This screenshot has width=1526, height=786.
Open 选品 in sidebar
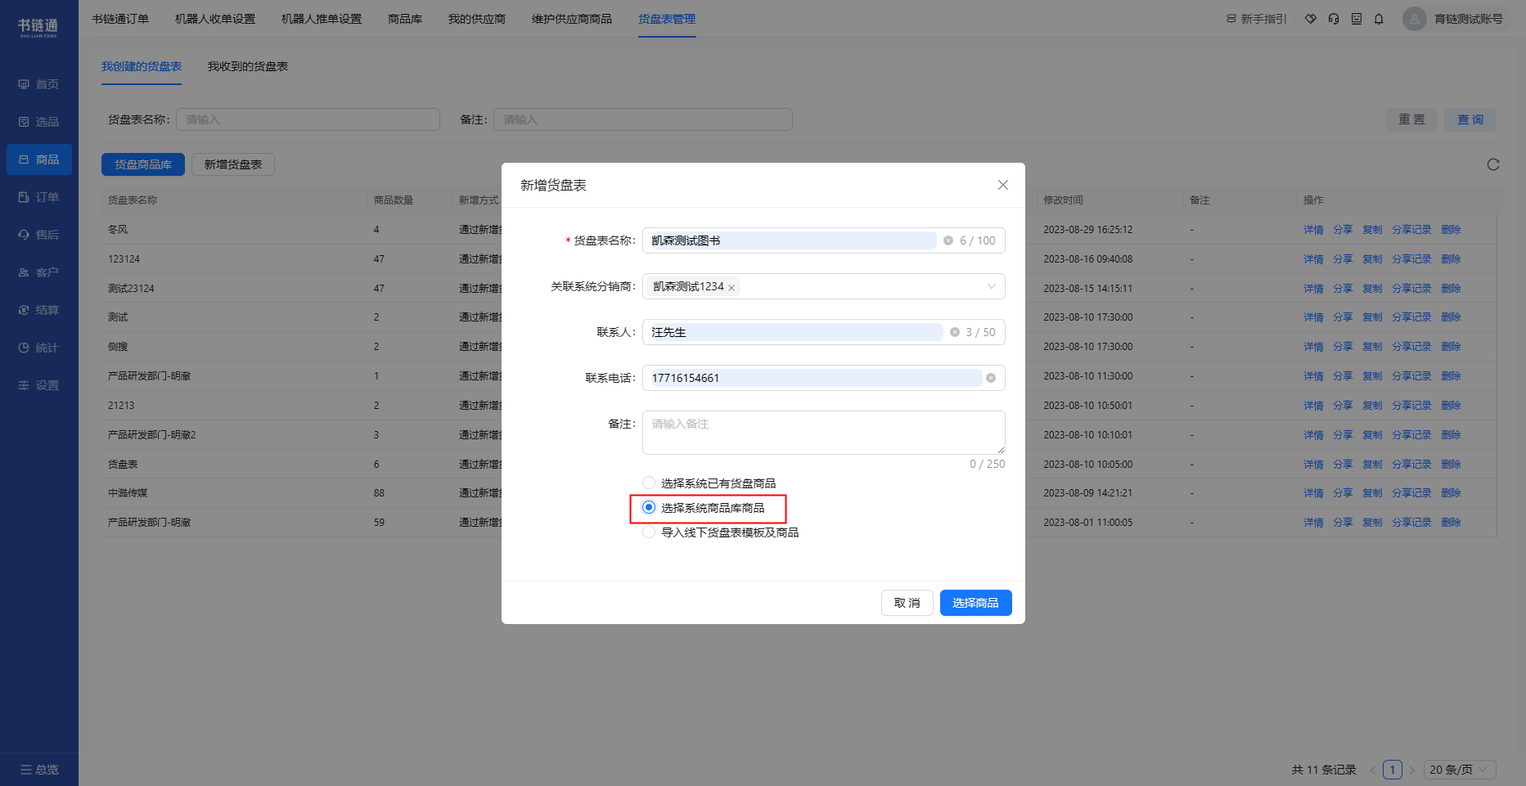tap(38, 122)
